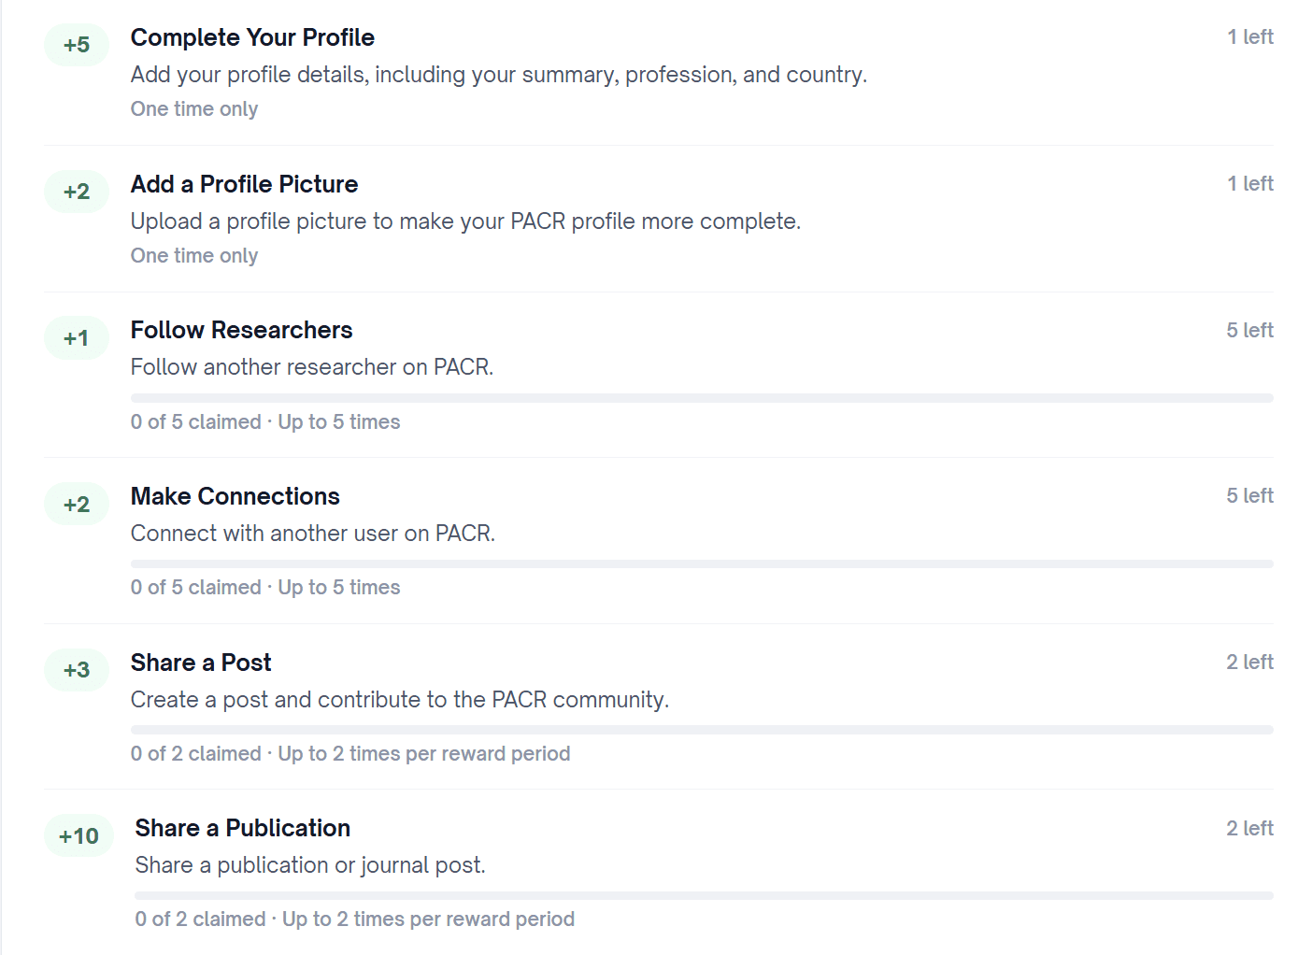This screenshot has height=955, width=1312.
Task: Click '1 left' next to Complete Your Profile
Action: (x=1250, y=36)
